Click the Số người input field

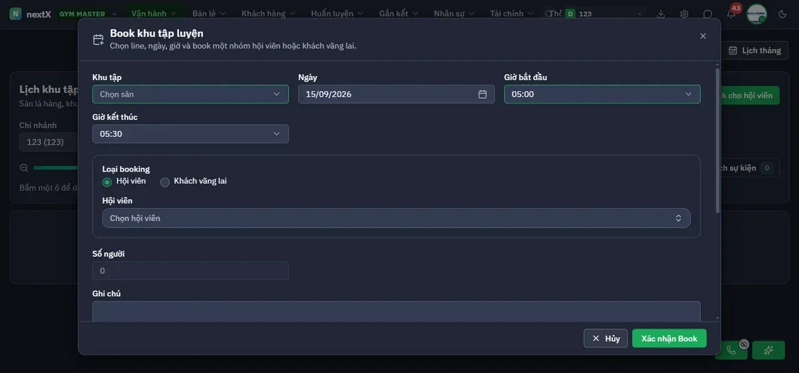[190, 271]
